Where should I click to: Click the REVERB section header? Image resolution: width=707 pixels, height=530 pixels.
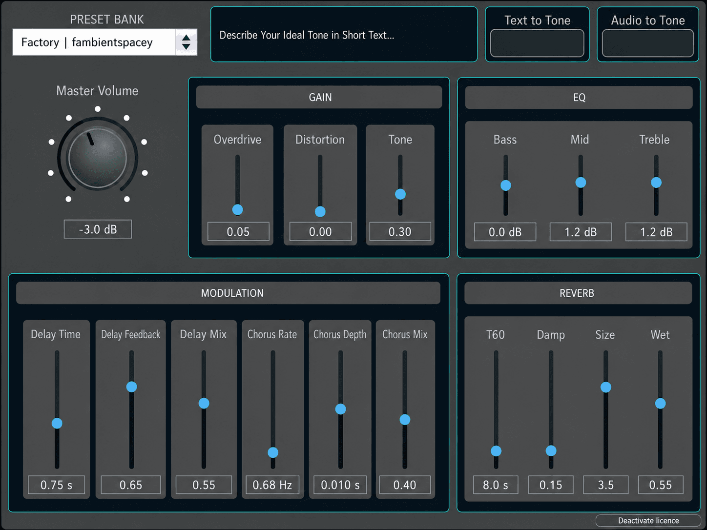click(x=578, y=293)
